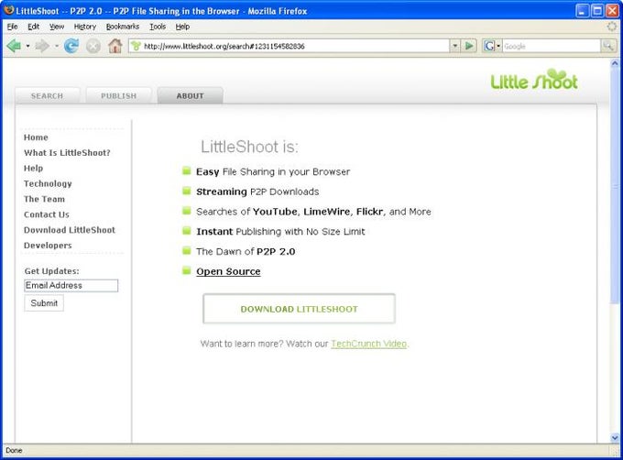Click the Stop loading icon
623x460 pixels.
(x=93, y=47)
